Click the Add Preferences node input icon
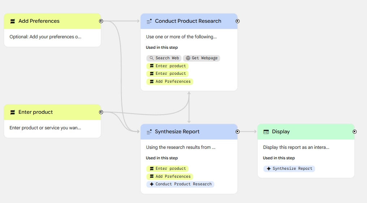367x203 pixels. pos(13,21)
